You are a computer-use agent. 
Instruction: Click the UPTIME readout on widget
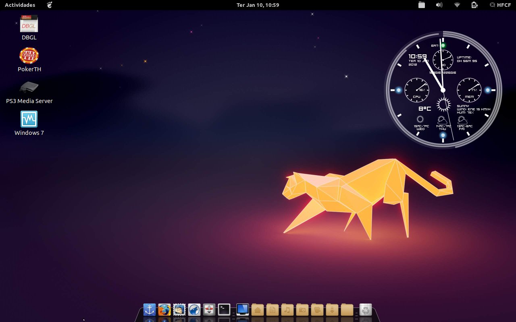(467, 59)
